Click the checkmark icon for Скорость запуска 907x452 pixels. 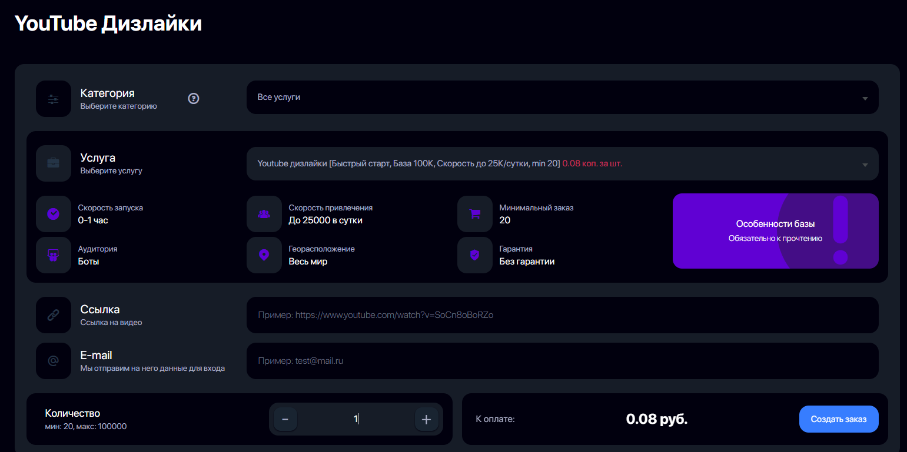[54, 213]
